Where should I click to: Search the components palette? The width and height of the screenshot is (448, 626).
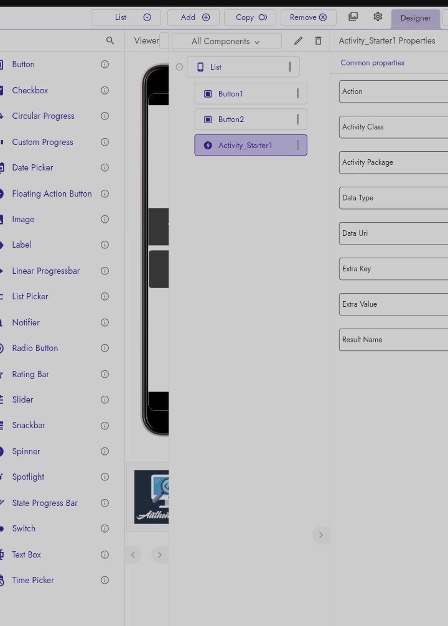pos(110,40)
